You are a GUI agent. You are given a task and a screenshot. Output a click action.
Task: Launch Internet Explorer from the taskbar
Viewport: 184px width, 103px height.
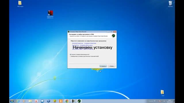coord(18,101)
